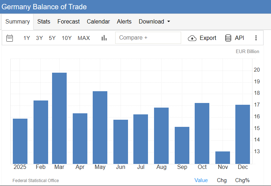Switch chart to Chg% view
This screenshot has height=186, width=271.
pos(242,180)
